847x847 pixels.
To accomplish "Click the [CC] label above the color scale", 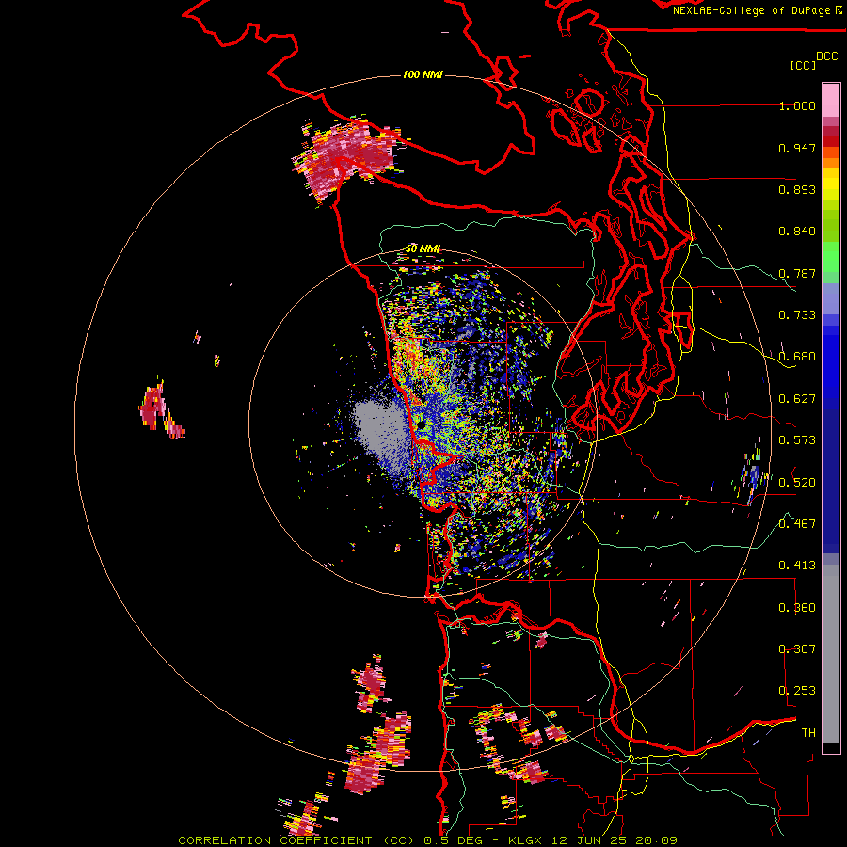I will coord(803,65).
